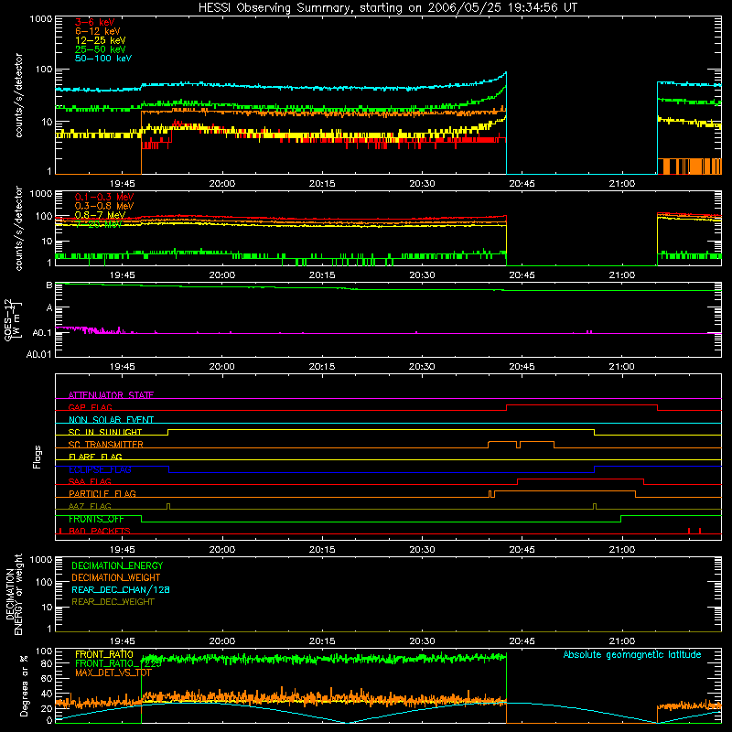The height and width of the screenshot is (732, 732).
Task: Click the FRONTS_OFF flag label
Action: coord(96,519)
